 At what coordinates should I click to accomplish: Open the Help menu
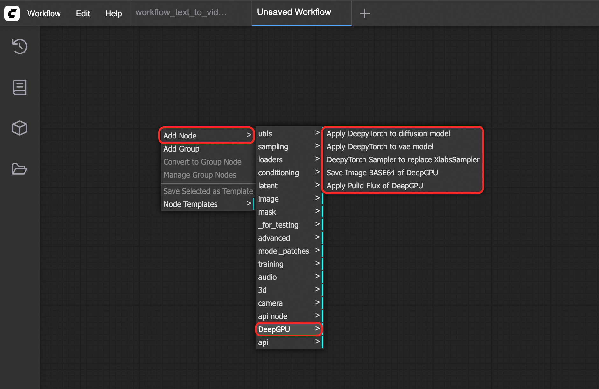point(114,13)
